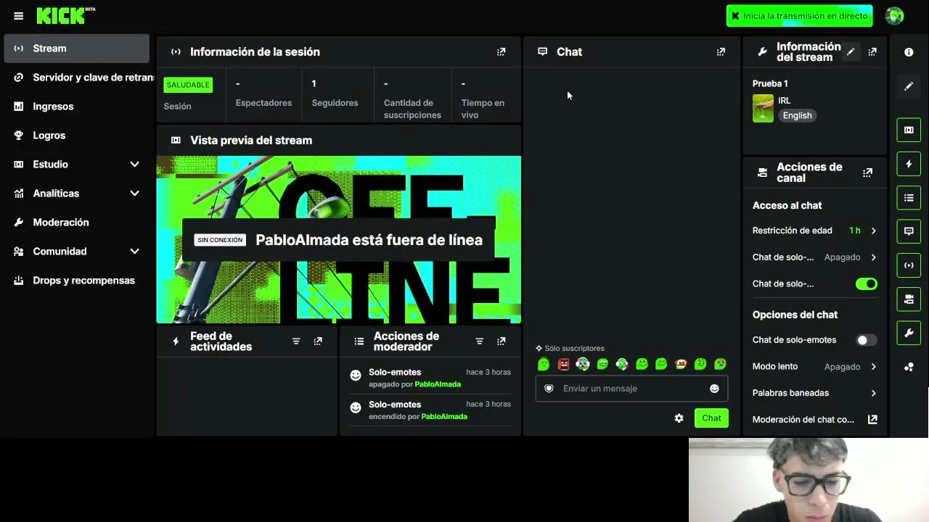Click the SALUDABLE session status badge
Screen dimensions: 929x522
pos(188,85)
